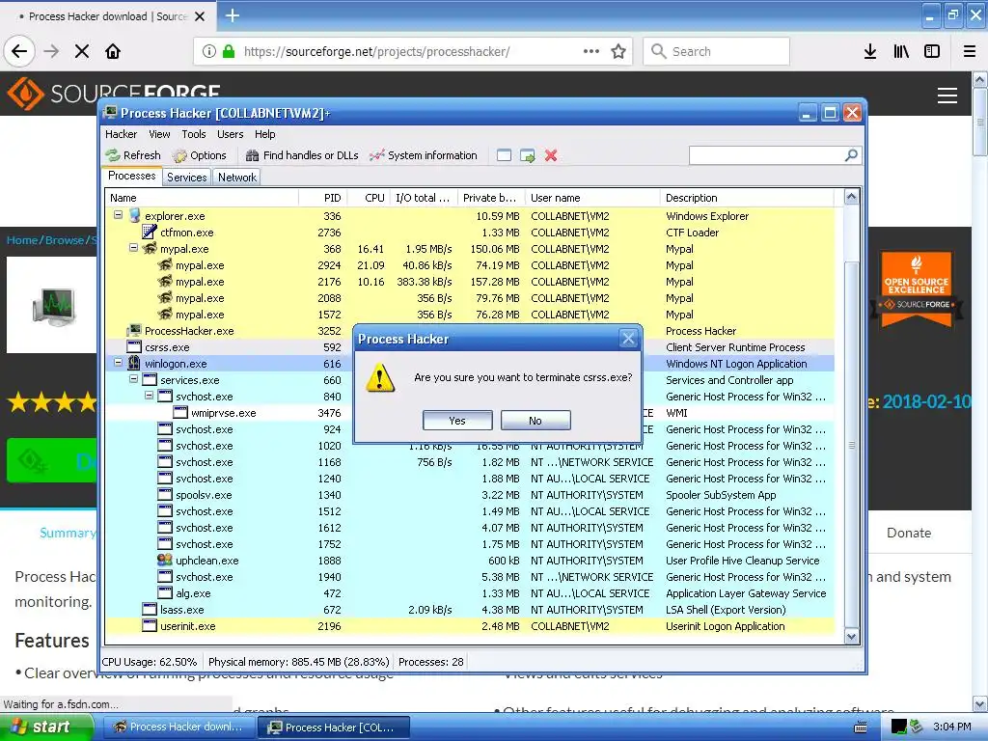Image resolution: width=988 pixels, height=741 pixels.
Task: Open SourceForge site hamburger menu
Action: tap(947, 96)
